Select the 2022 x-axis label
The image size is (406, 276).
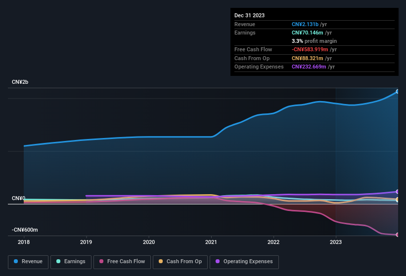point(273,242)
